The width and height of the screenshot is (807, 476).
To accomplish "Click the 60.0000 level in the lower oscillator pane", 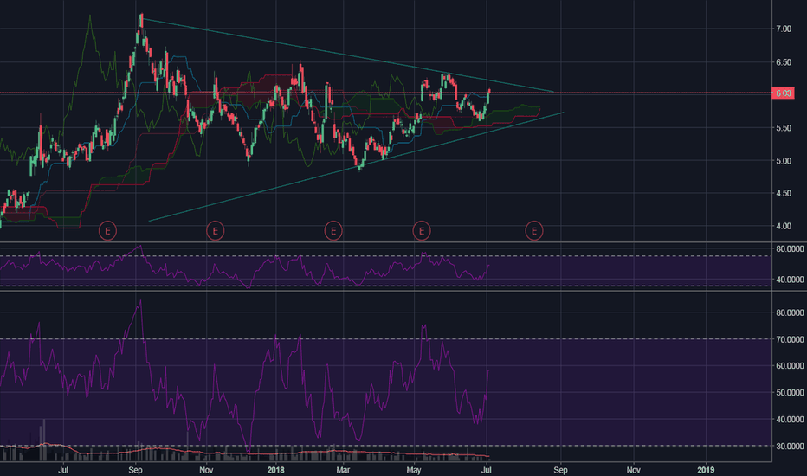I will click(x=790, y=366).
